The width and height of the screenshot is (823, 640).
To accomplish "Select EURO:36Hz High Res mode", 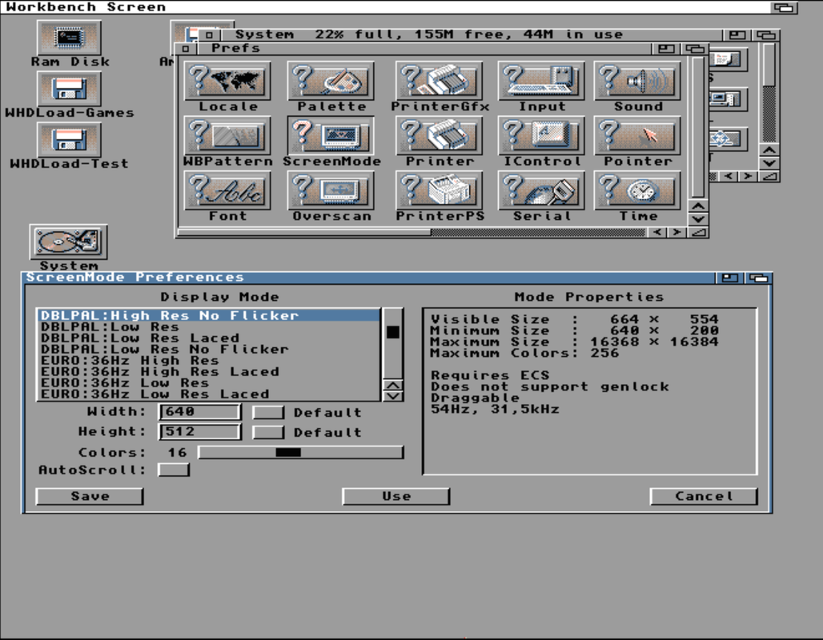I will pyautogui.click(x=209, y=360).
